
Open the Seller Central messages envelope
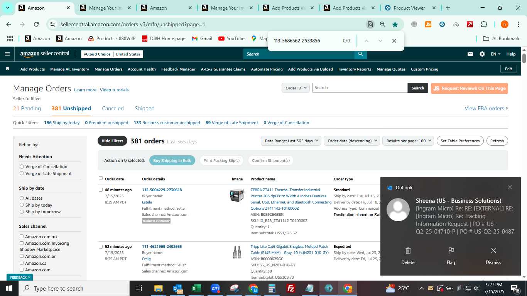click(470, 54)
